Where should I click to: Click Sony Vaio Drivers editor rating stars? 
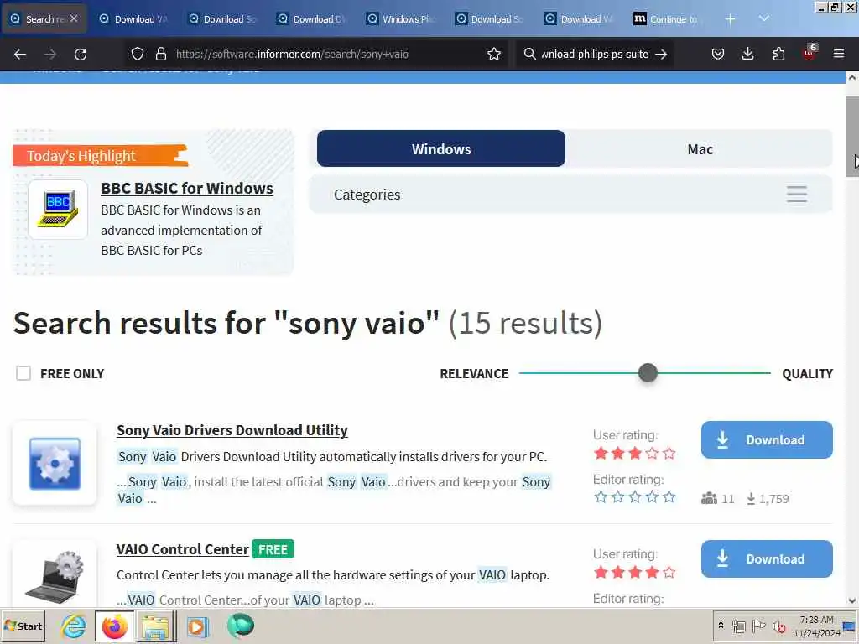pos(634,496)
